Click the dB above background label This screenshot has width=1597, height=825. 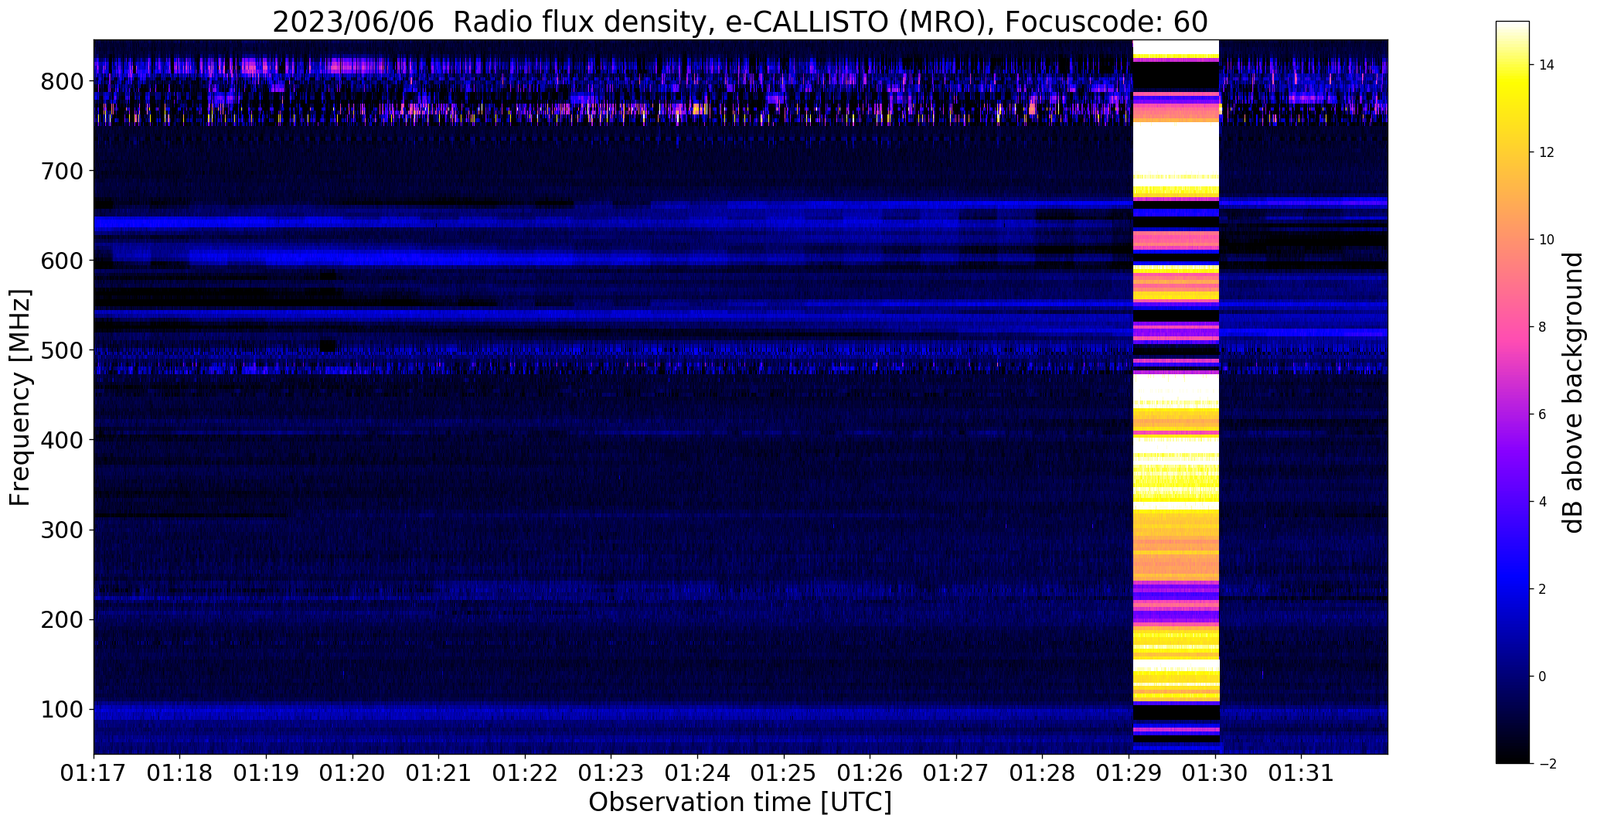coord(1574,392)
